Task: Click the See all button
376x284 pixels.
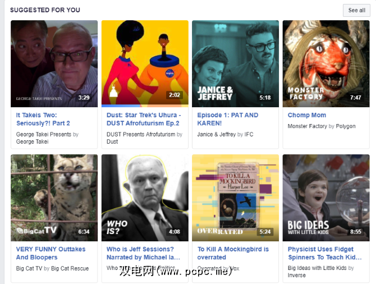Action: [x=356, y=10]
